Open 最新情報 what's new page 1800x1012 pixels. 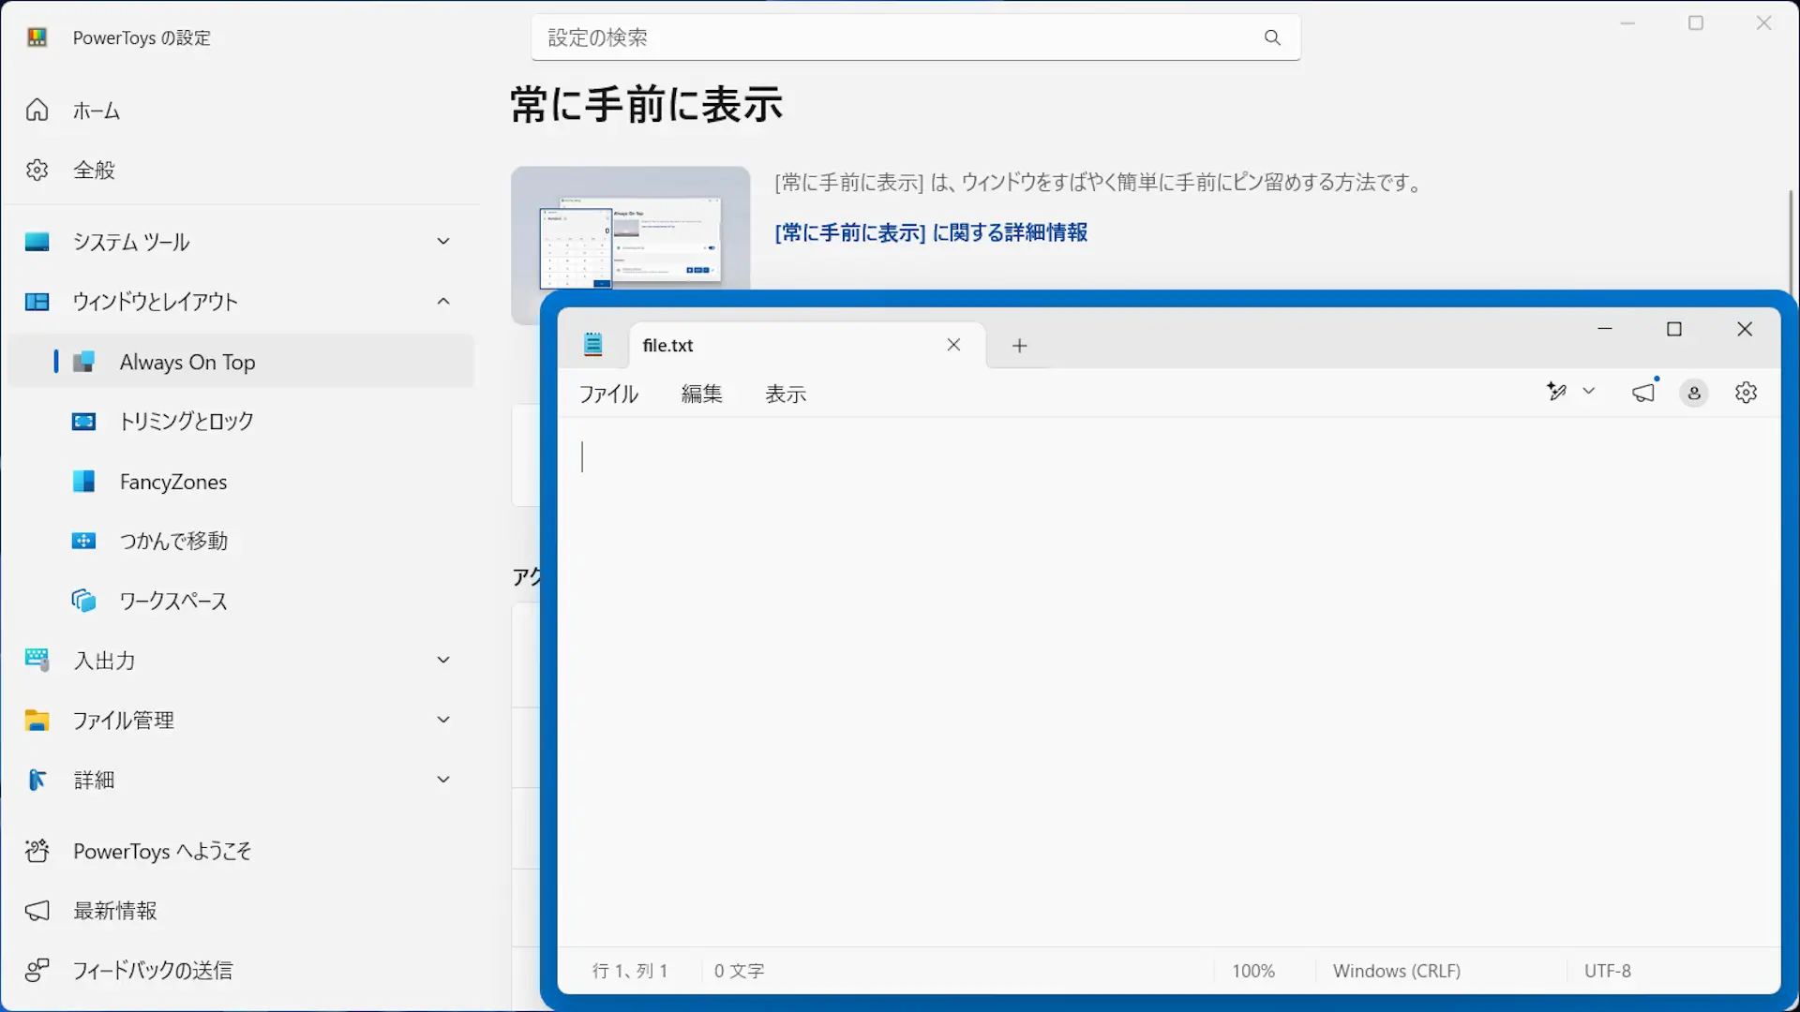(241, 911)
